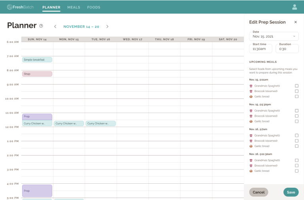
Task: Select Garlic bread checkbox for Nov. 16 @7am
Action: [x=296, y=146]
